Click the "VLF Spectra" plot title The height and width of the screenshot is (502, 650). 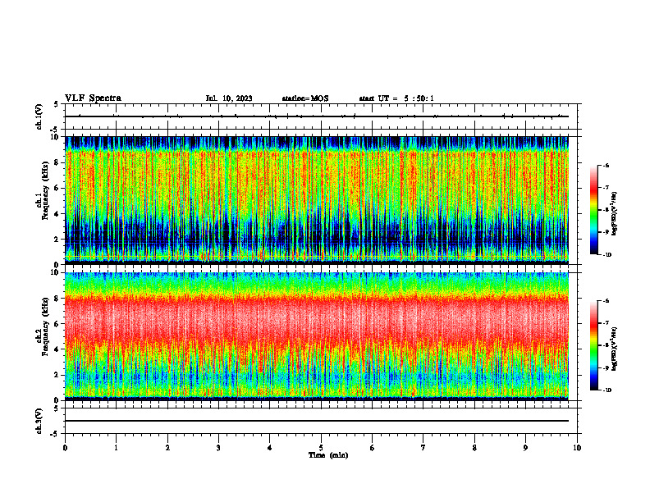pos(93,98)
